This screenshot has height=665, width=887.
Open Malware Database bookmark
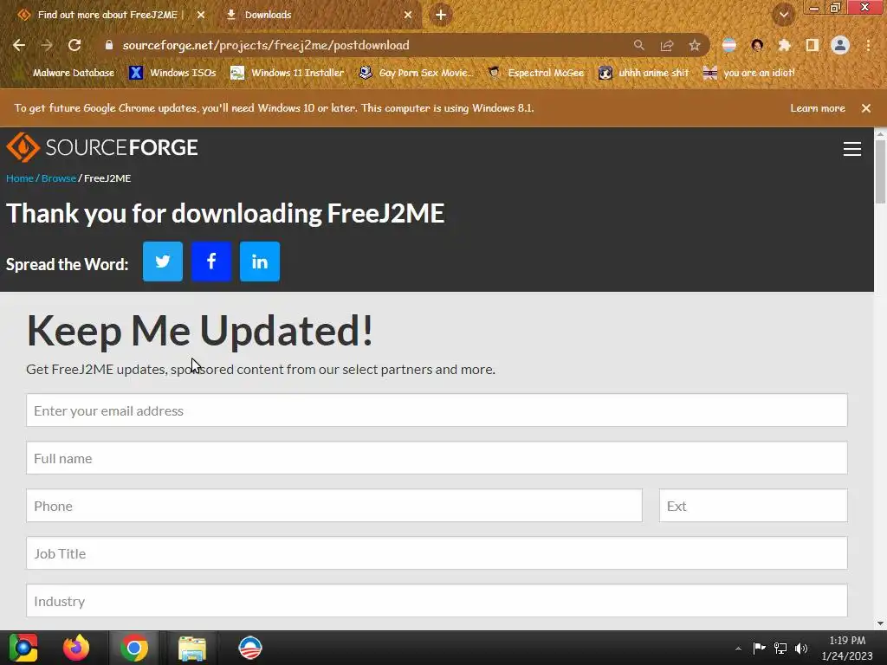(66, 73)
